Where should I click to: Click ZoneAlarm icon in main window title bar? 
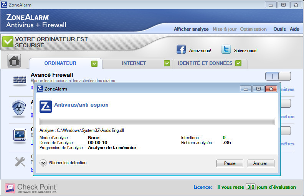[x=4, y=5]
